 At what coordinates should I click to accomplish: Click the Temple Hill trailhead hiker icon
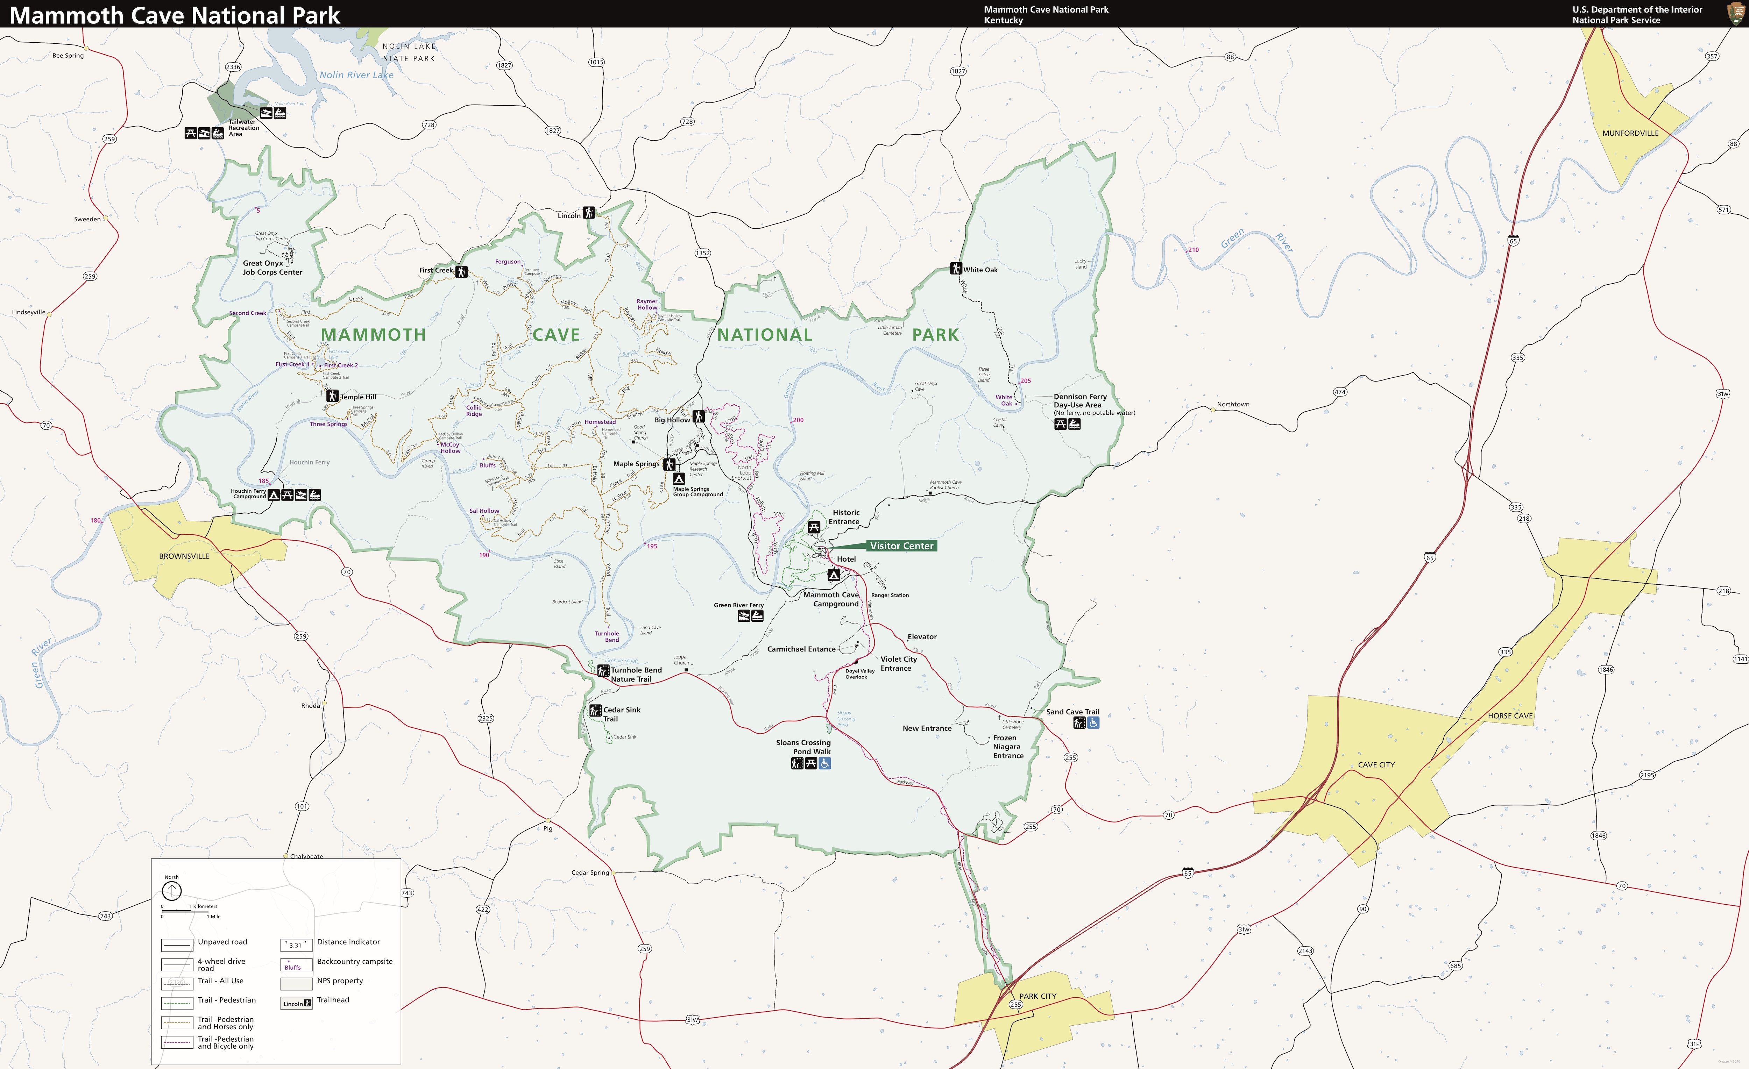pos(332,396)
